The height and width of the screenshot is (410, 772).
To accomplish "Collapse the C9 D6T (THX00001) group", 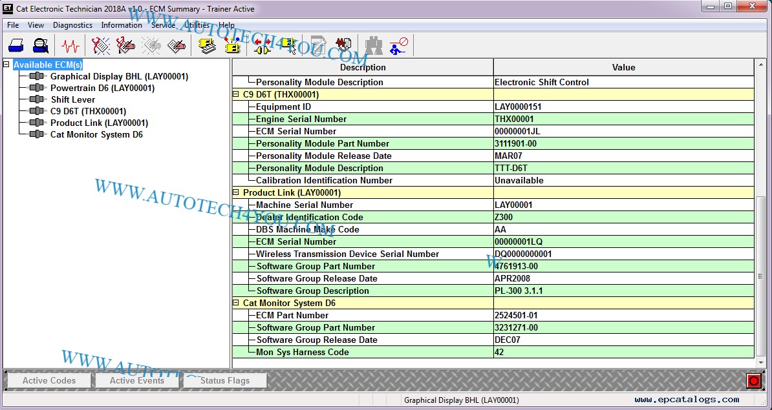I will [x=236, y=94].
